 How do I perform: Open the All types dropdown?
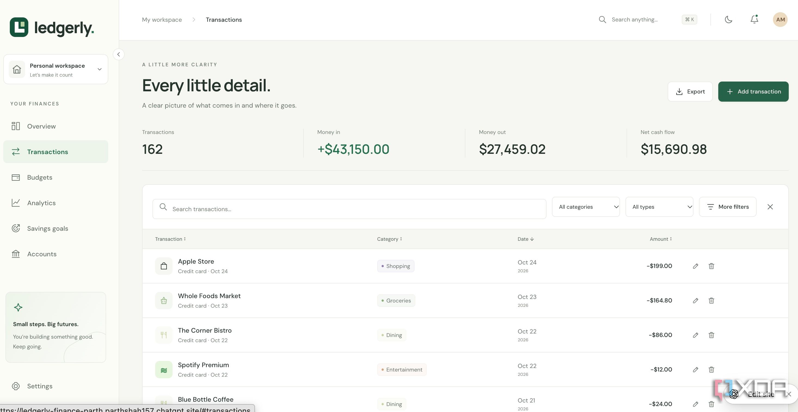[x=659, y=207]
